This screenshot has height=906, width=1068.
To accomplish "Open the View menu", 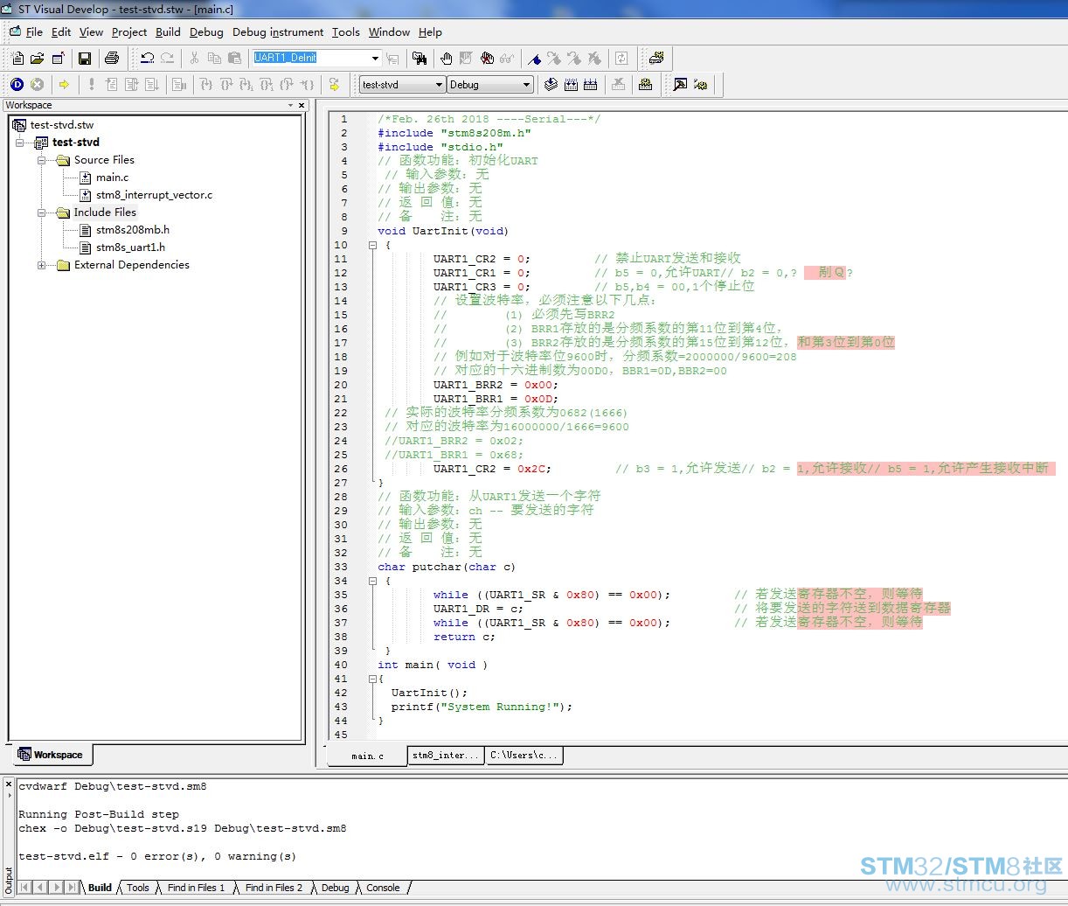I will (x=91, y=32).
